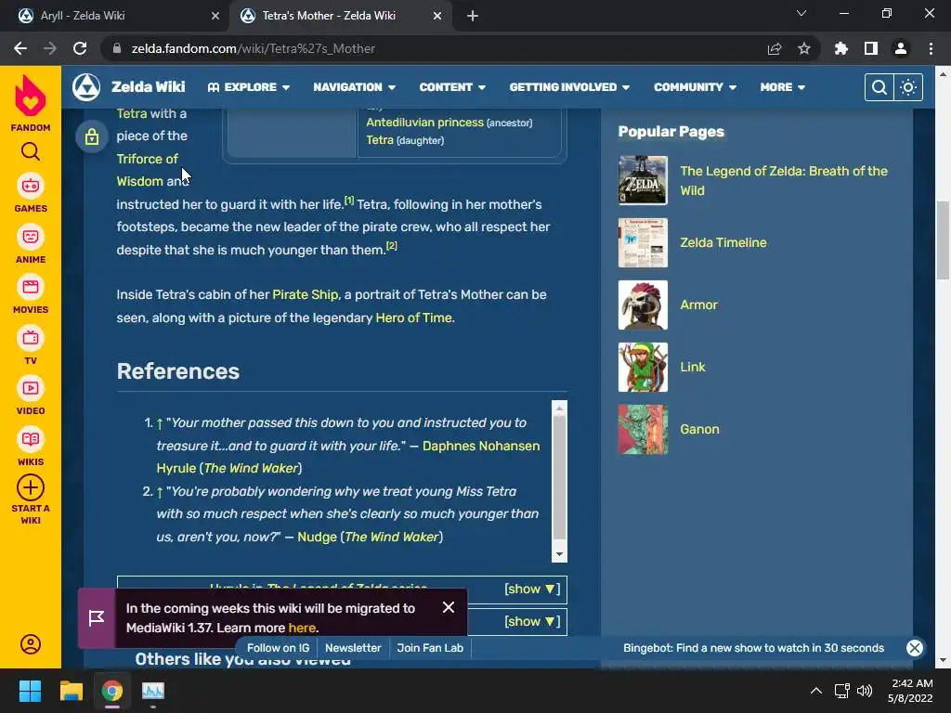
Task: Open the Fandom sidebar search magnifier
Action: coord(31,151)
